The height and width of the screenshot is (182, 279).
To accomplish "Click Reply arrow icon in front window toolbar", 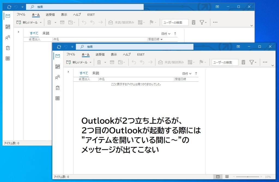I will point(134,62).
